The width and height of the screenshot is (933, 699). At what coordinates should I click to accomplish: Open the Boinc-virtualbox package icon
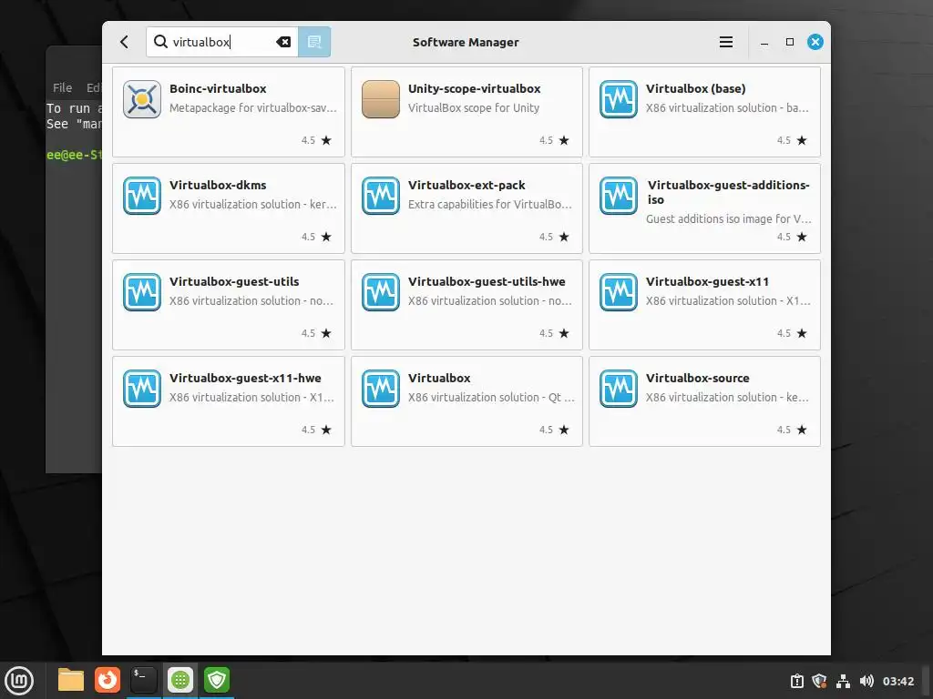[x=142, y=99]
